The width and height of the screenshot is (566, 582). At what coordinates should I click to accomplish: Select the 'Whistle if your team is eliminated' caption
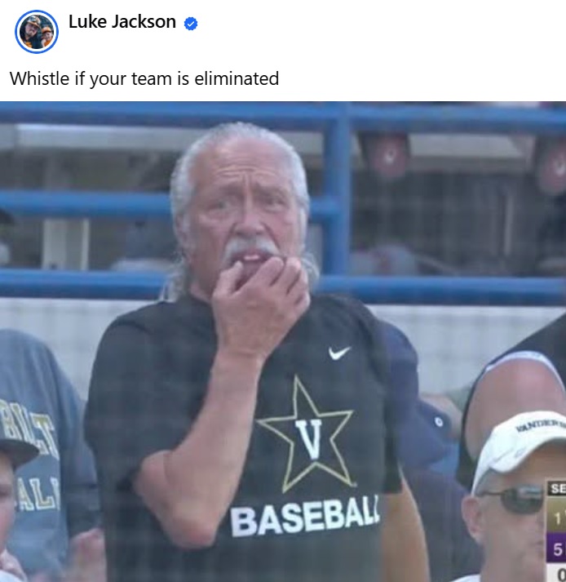[144, 78]
